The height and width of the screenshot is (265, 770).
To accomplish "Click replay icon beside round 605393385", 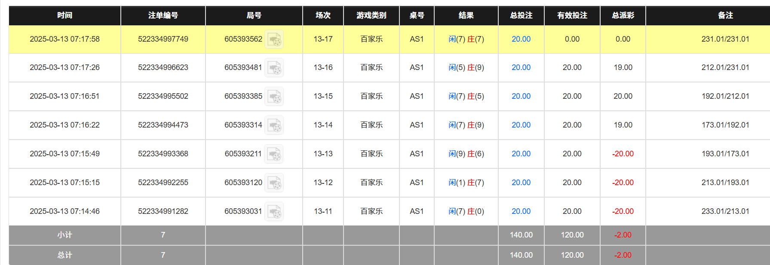I will coord(274,97).
